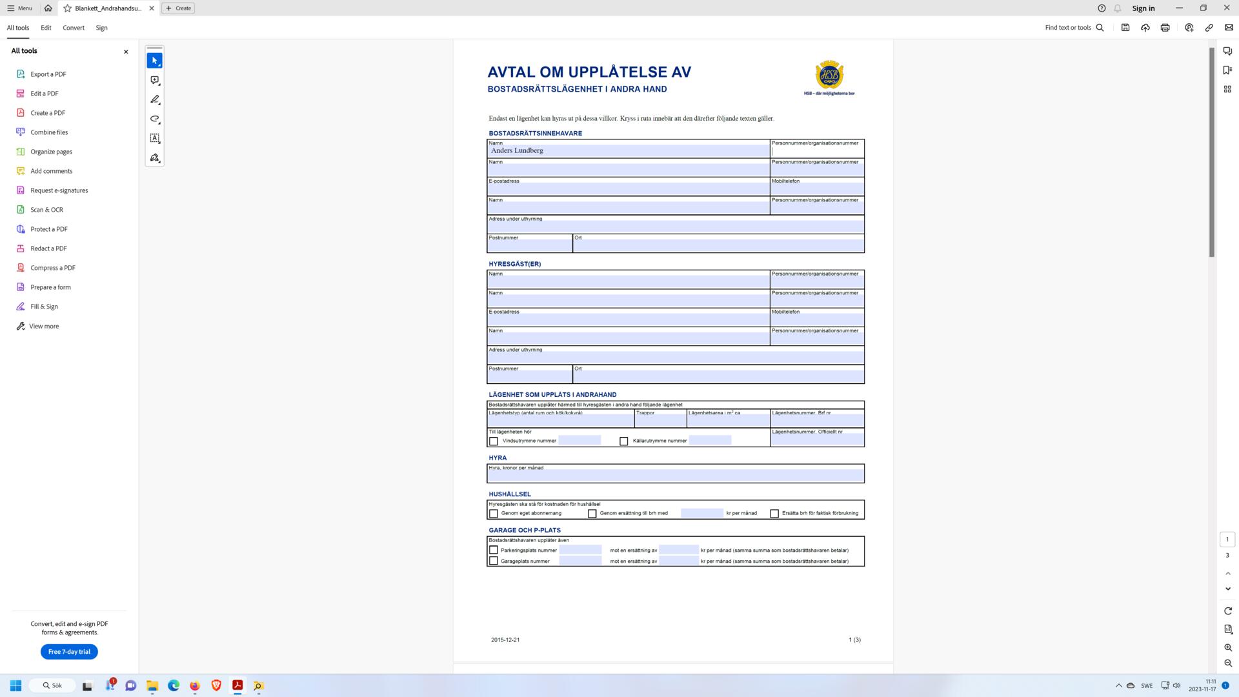
Task: Open the Comments panel on the right
Action: coord(1227,50)
